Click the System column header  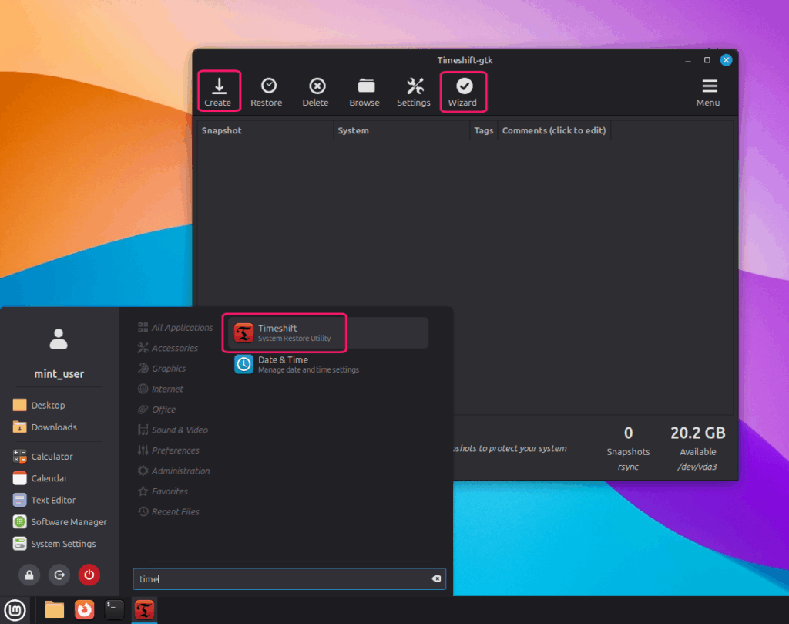(x=401, y=130)
